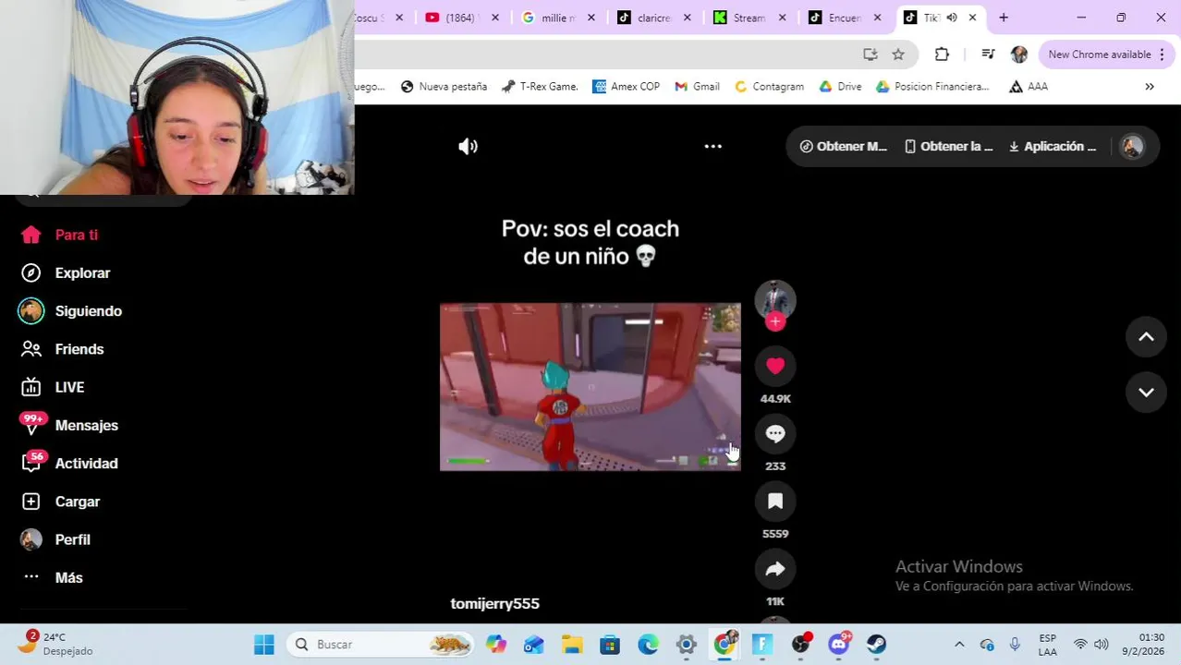1181x665 pixels.
Task: Open the video three-dots options menu
Action: (x=712, y=146)
